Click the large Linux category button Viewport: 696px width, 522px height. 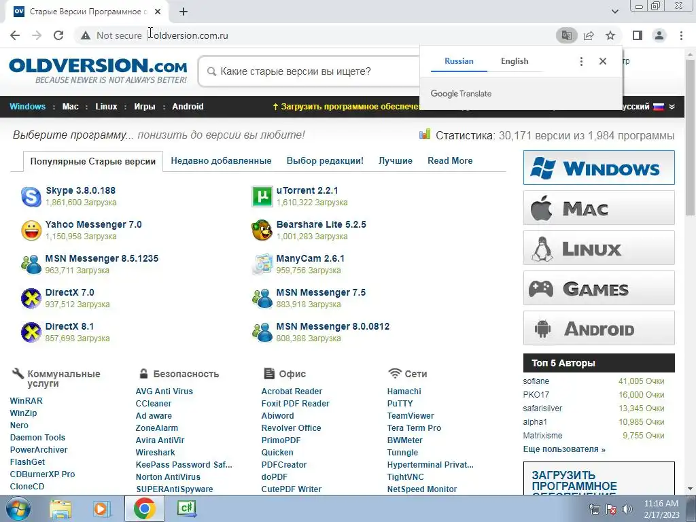pos(599,247)
